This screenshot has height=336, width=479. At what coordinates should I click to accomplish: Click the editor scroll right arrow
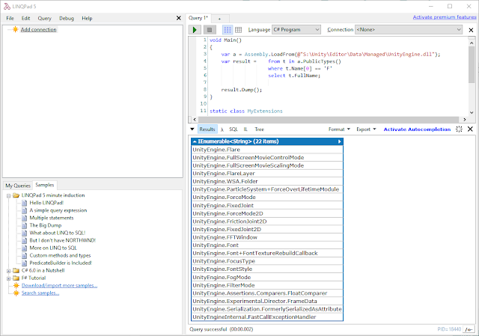(464, 120)
